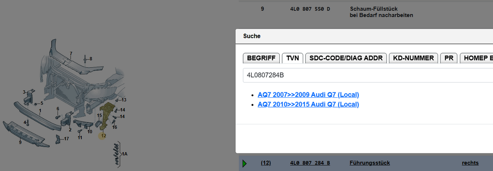Select part number 4L0 807 550 D

coord(310,9)
